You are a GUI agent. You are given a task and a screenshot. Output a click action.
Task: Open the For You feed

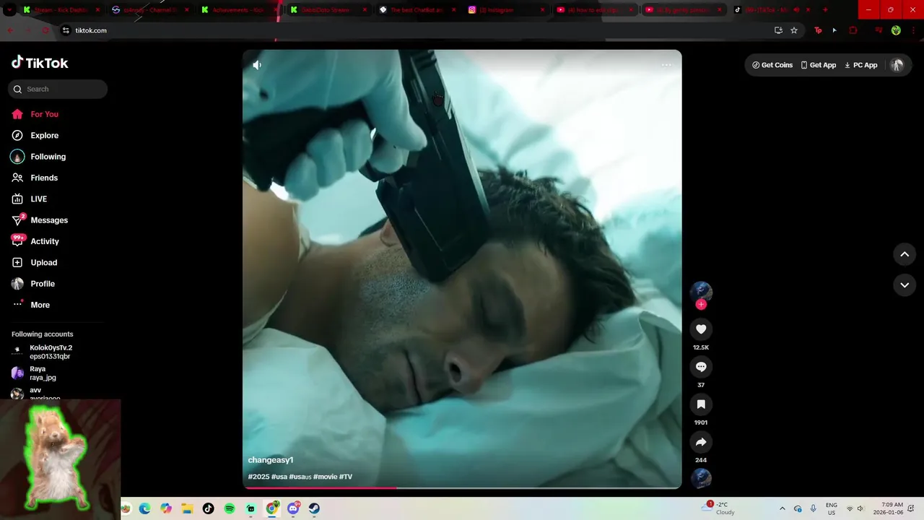(x=35, y=114)
